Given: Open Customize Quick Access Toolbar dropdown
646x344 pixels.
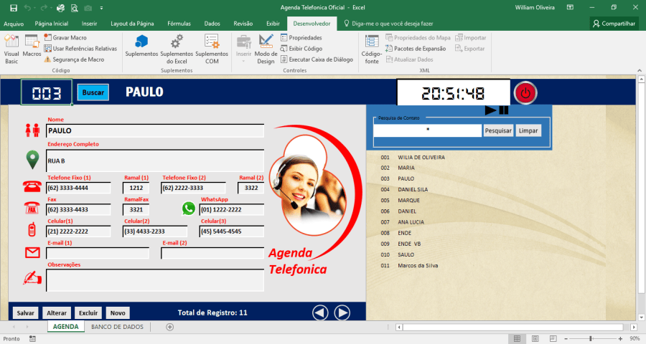Looking at the screenshot, I should point(101,8).
